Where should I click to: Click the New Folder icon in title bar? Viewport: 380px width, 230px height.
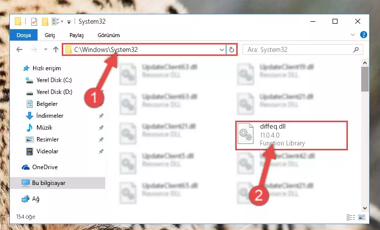pos(45,22)
